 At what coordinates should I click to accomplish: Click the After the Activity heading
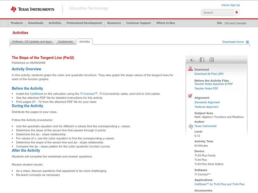click(x=26, y=150)
